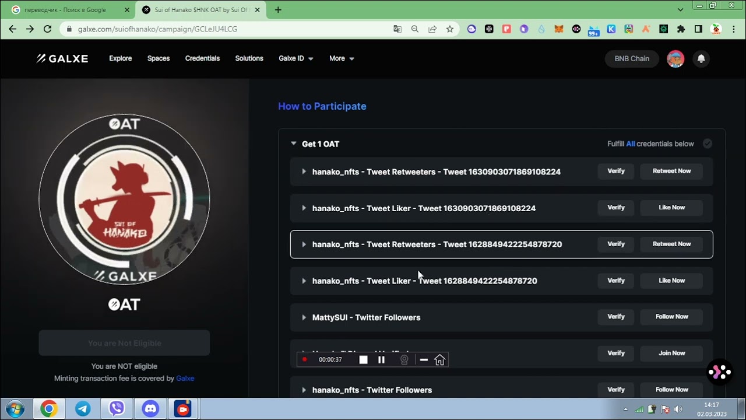
Task: Open Telegram from the taskbar
Action: 83,409
